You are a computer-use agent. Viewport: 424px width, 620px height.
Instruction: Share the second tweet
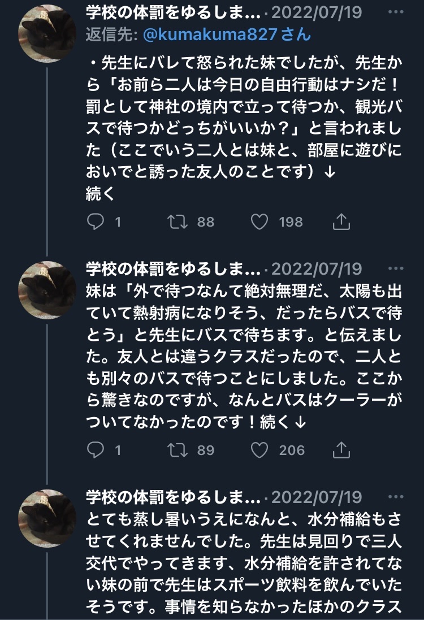click(340, 450)
